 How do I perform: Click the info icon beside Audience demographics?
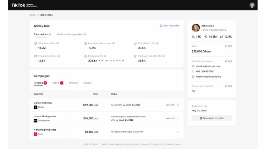tap(85, 34)
